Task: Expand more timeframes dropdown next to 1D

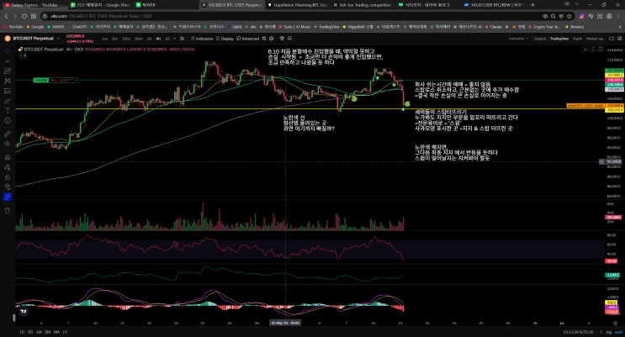Action: click(174, 39)
